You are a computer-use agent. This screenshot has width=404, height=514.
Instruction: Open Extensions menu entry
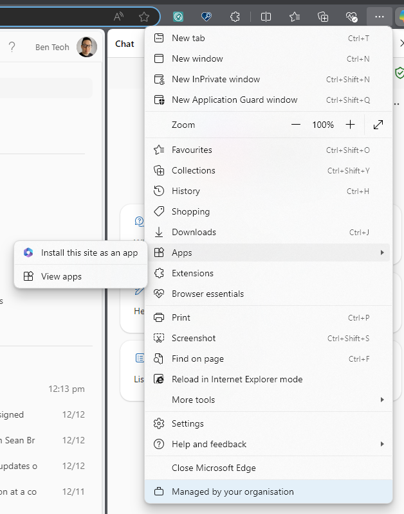pos(268,274)
